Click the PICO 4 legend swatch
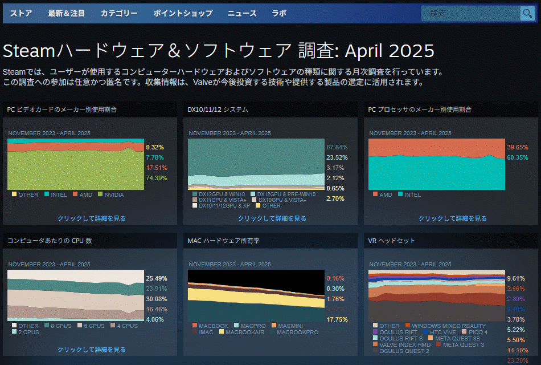 click(464, 331)
